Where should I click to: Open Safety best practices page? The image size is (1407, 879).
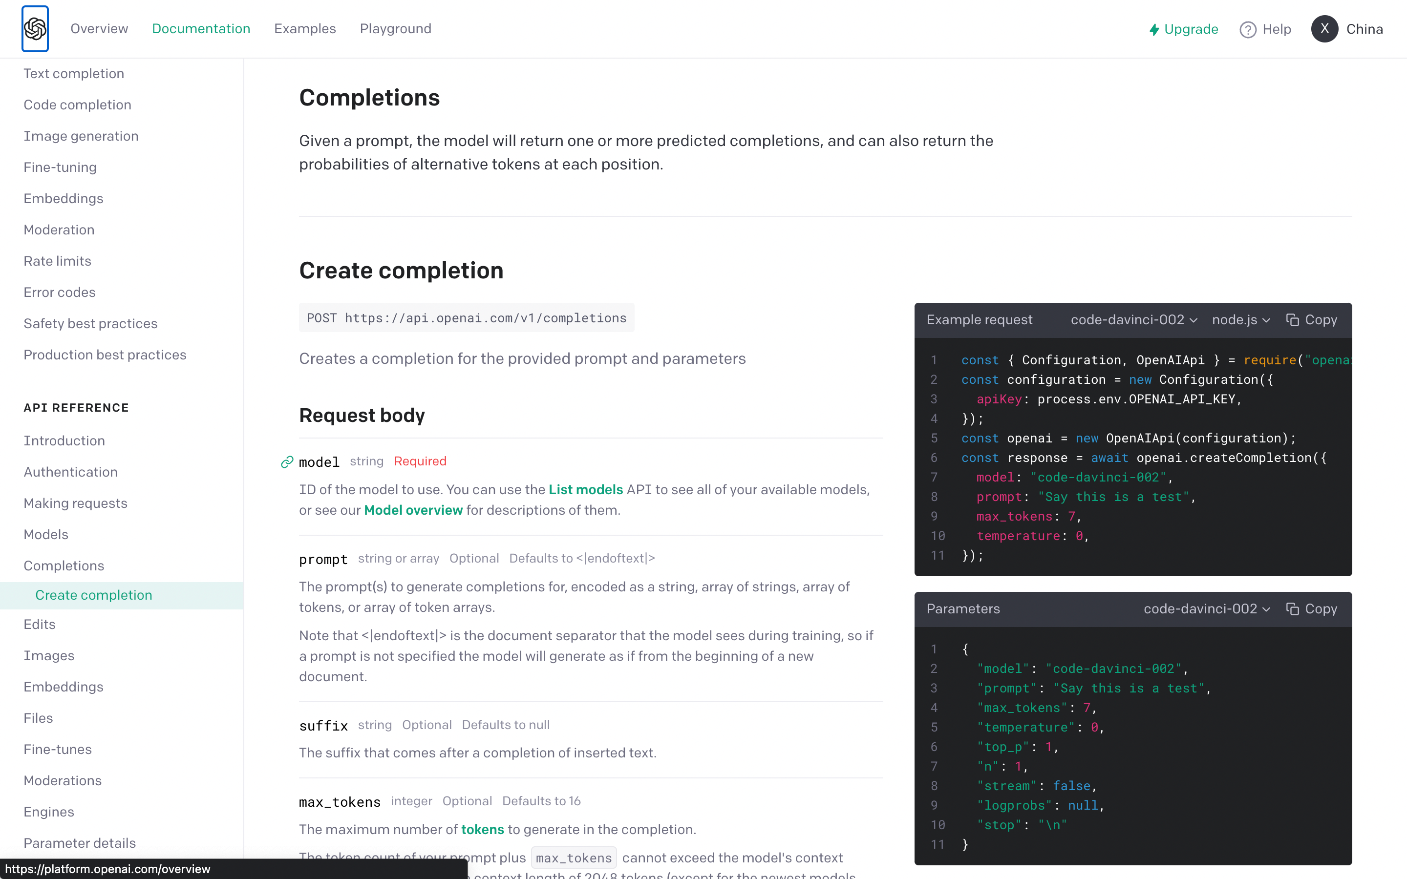pos(90,323)
